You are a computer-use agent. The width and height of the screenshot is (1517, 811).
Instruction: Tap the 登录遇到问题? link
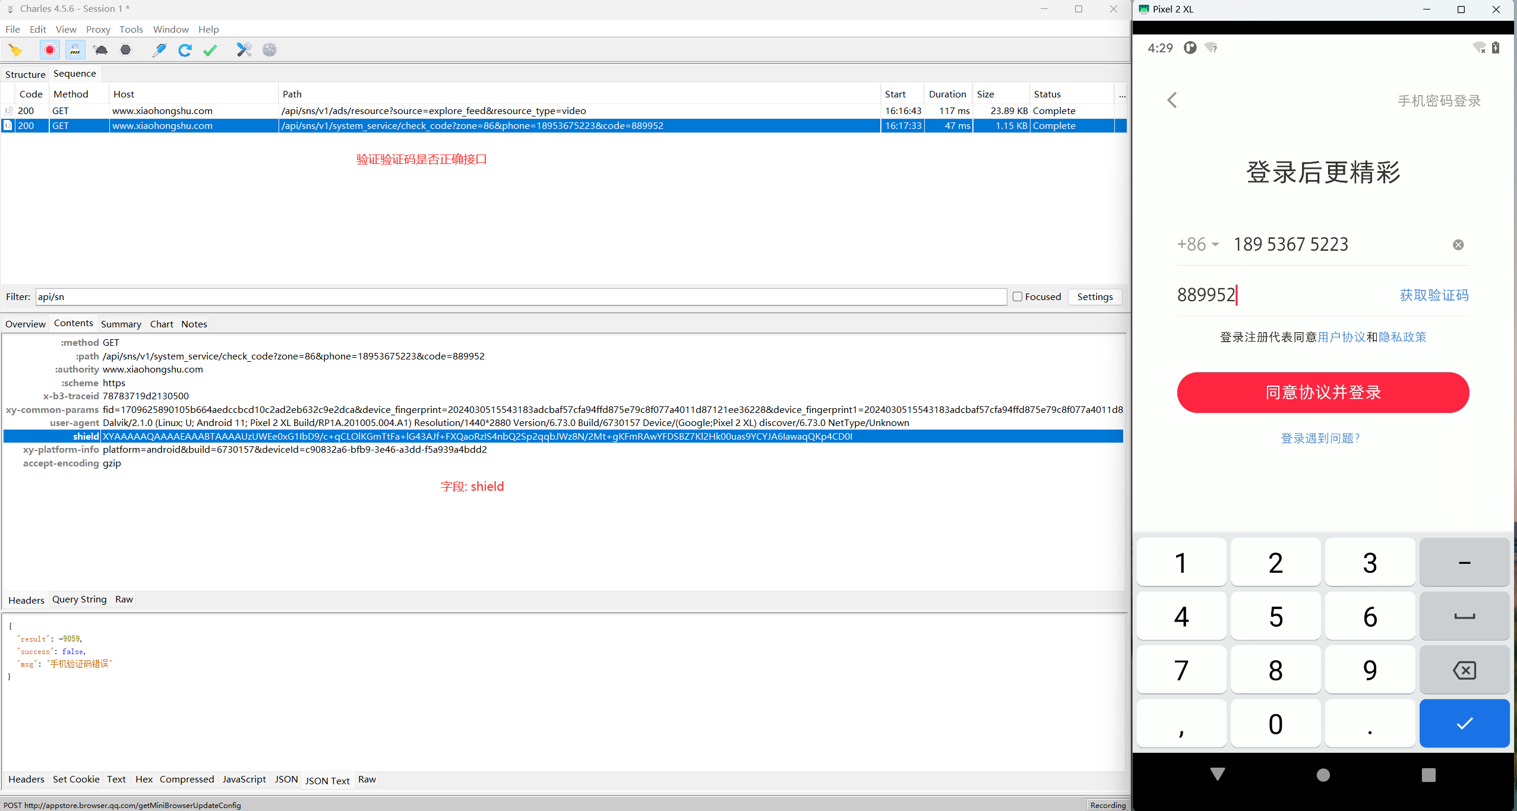pos(1320,438)
